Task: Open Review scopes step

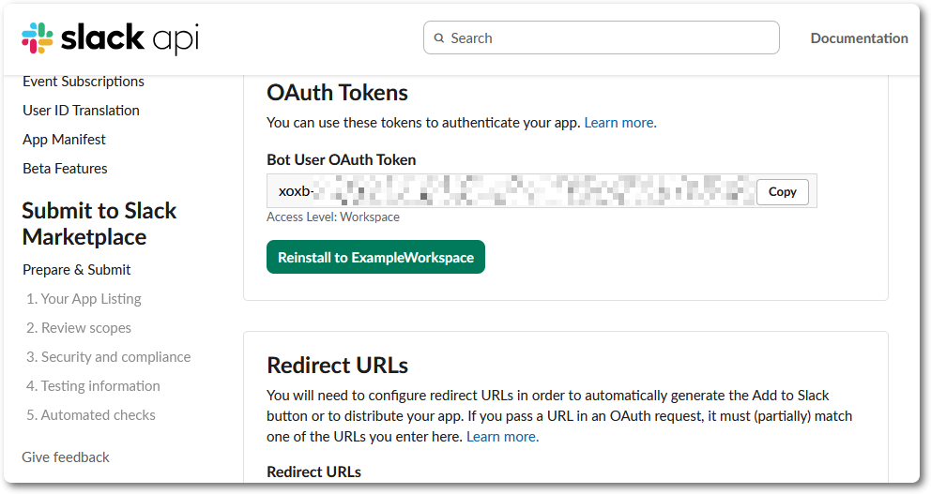Action: pos(79,328)
